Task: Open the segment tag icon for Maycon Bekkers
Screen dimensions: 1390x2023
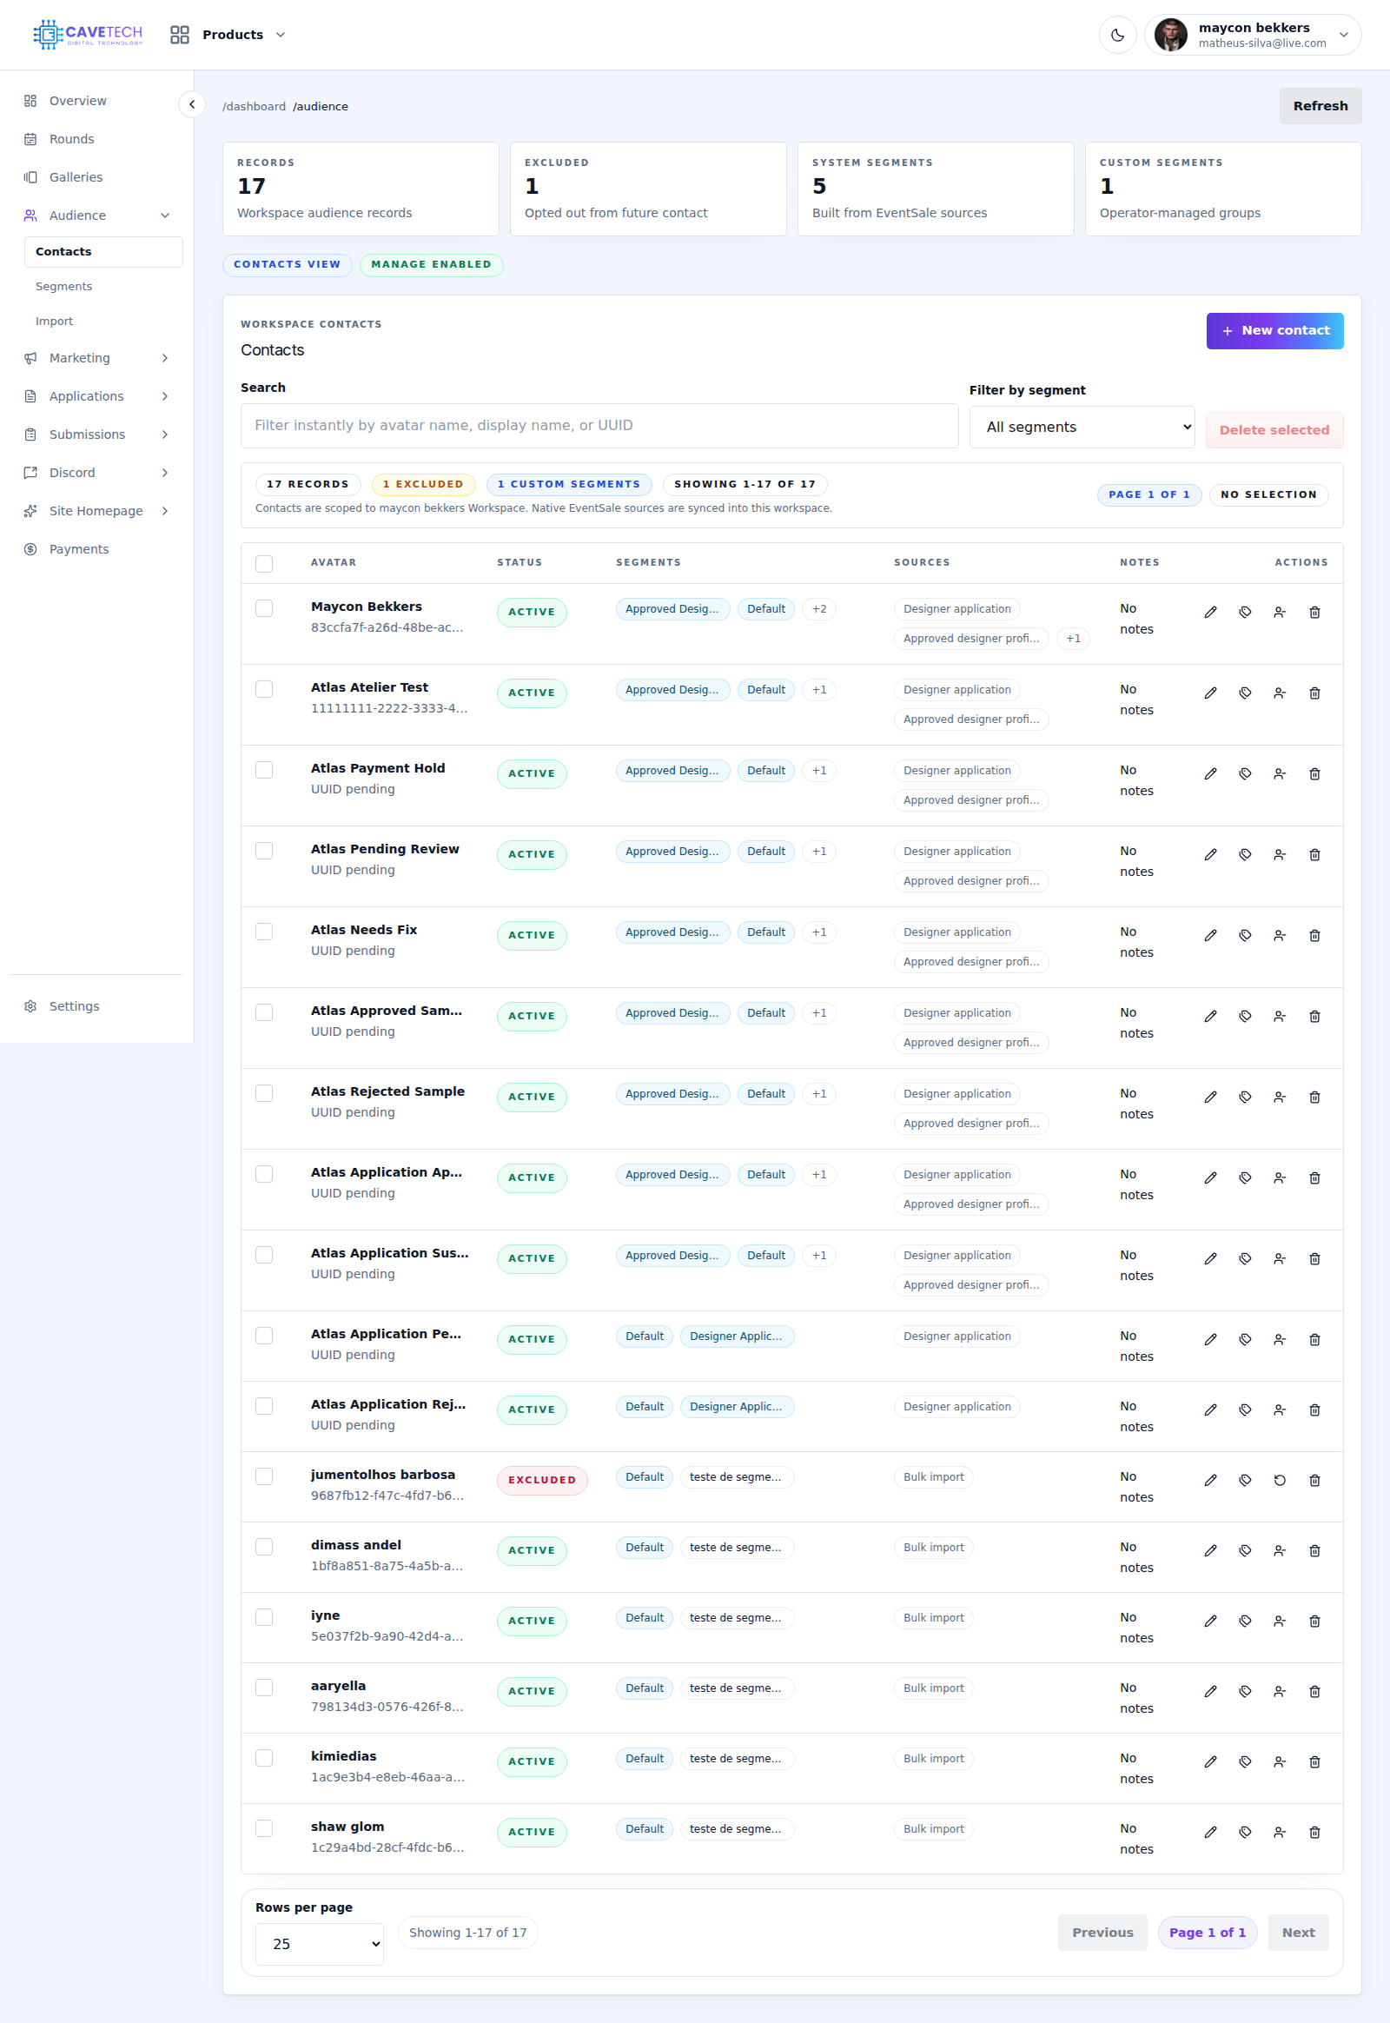Action: tap(1246, 613)
